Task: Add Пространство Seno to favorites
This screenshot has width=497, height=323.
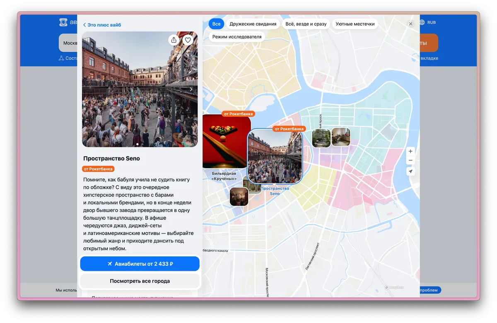Action: coord(188,40)
